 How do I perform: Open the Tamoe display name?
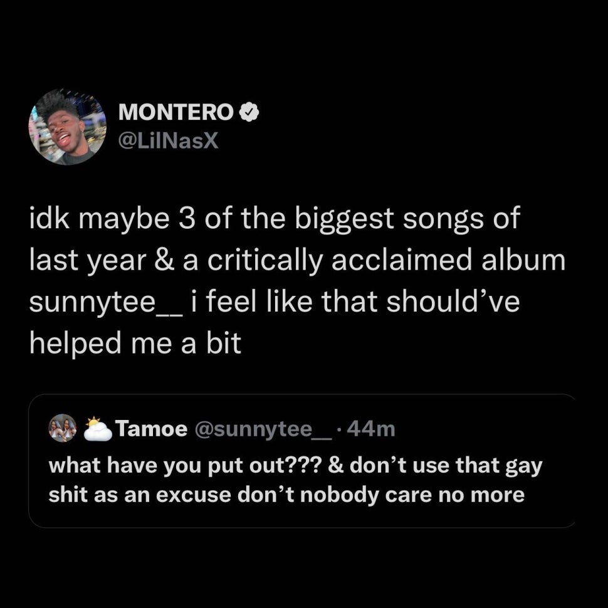152,429
